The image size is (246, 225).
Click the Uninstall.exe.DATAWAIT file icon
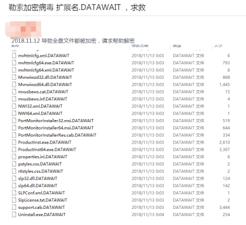click(14, 215)
